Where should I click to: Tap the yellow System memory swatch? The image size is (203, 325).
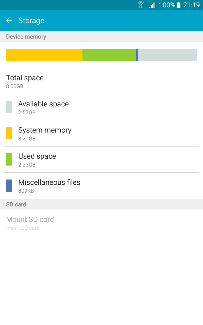tap(9, 133)
